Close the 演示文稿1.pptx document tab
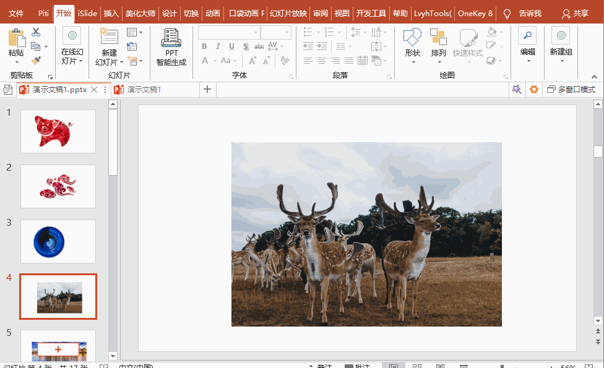Viewport: 604px width, 368px height. 94,90
